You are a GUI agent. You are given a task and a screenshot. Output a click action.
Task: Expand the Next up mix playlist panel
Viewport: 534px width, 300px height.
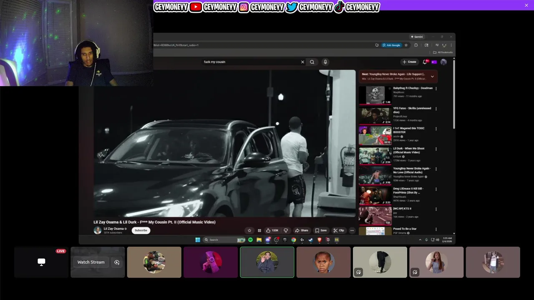(432, 76)
